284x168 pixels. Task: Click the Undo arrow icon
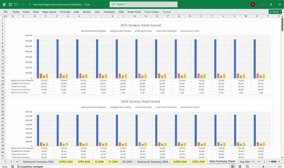click(x=16, y=5)
